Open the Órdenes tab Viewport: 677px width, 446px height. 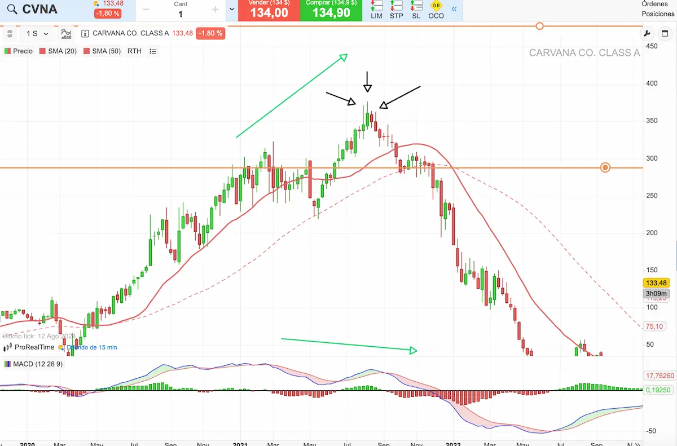pos(654,4)
